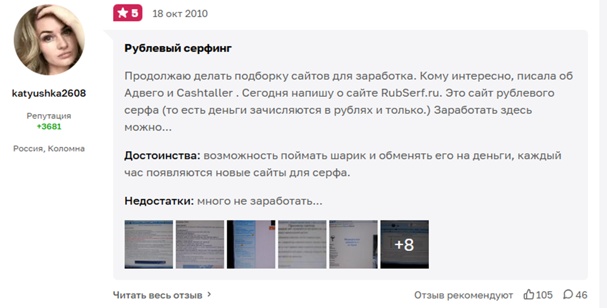Open the comments bubble icon
This screenshot has height=308, width=607.
(568, 295)
